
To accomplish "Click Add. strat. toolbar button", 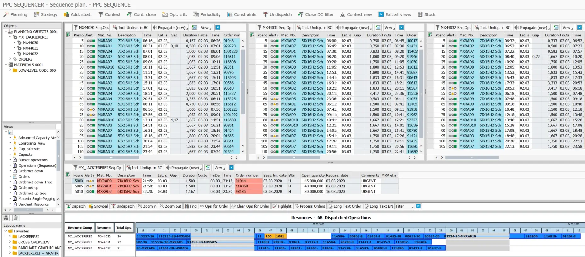I will point(78,14).
